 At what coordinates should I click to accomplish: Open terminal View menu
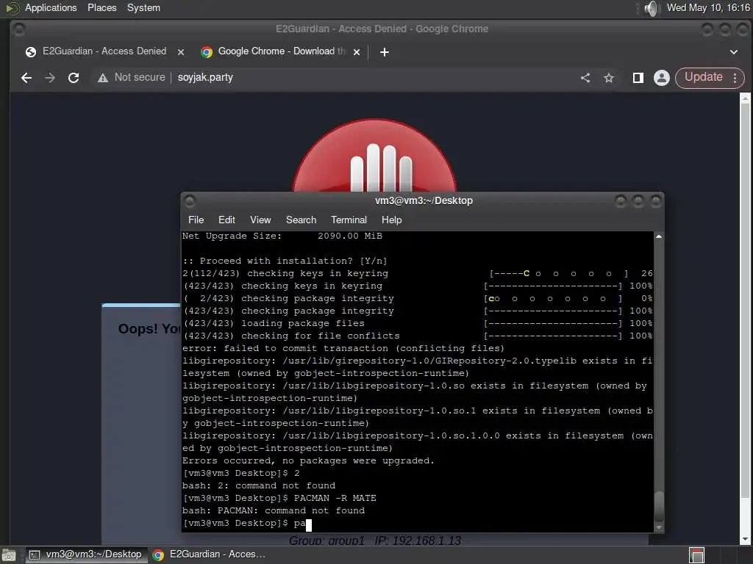(260, 220)
